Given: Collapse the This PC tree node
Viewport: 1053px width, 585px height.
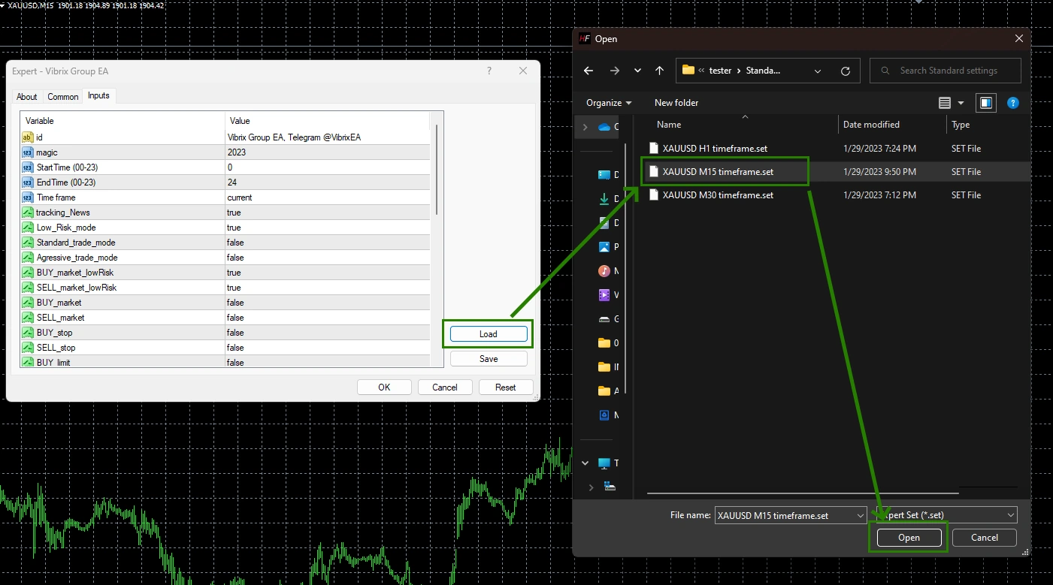Looking at the screenshot, I should click(x=586, y=463).
